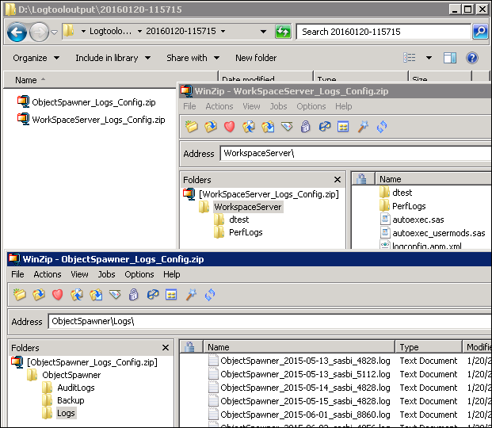The width and height of the screenshot is (492, 428).
Task: Click New archive icon in WorkSpaceServer WinZip toolbar
Action: (x=192, y=127)
